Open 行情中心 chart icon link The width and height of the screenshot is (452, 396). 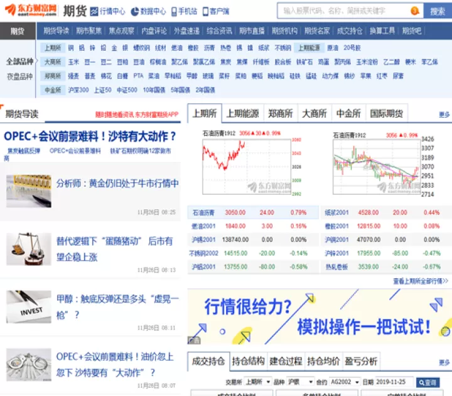pyautogui.click(x=108, y=11)
